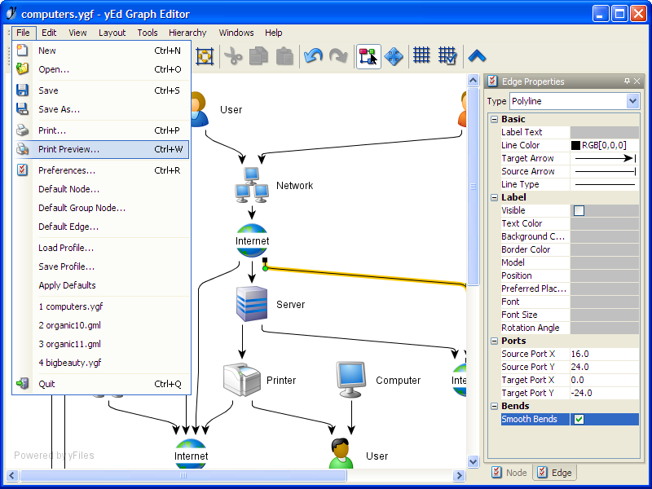Viewport: 652px width, 489px height.
Task: Collapse the Ports properties section
Action: pyautogui.click(x=494, y=341)
